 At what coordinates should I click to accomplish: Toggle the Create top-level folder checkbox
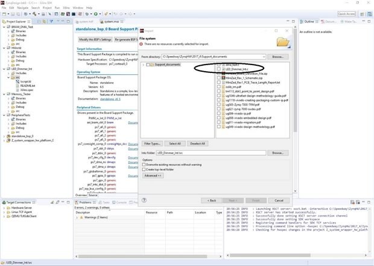pyautogui.click(x=144, y=169)
